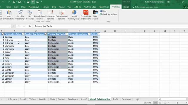Viewport: 188px width, 105px height.
Task: Open the Formulas ribbon tab
Action: (45, 7)
